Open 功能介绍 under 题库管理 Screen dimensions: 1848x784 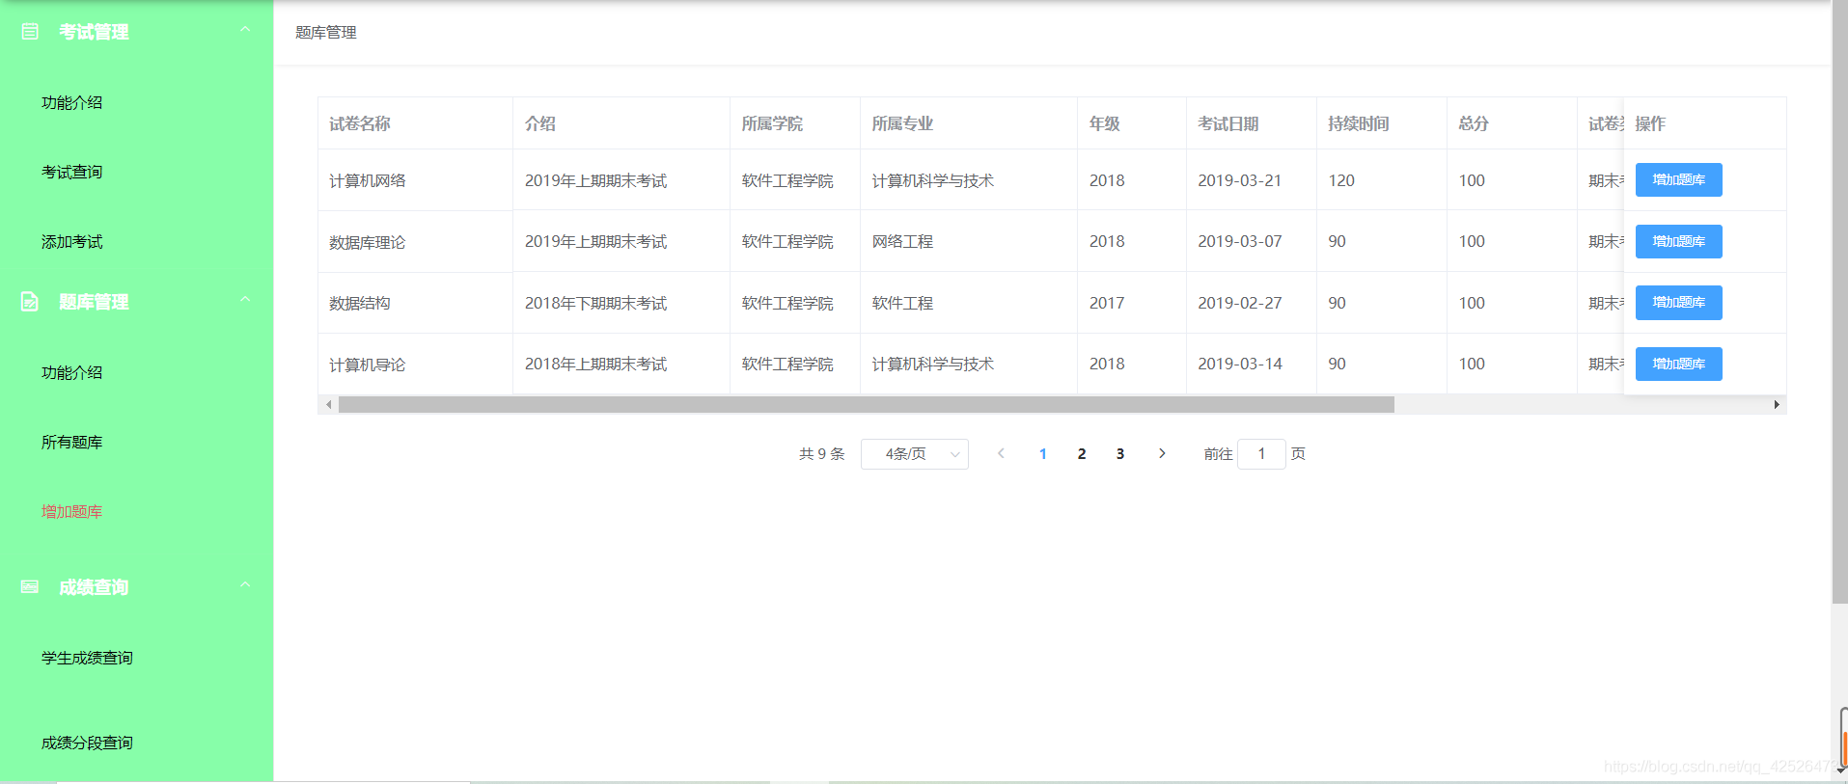coord(71,372)
